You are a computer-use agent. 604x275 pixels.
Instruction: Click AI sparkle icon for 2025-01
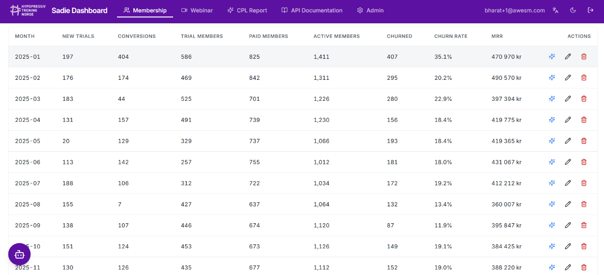pos(552,56)
